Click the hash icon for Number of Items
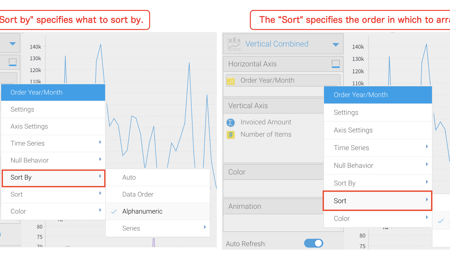 (x=231, y=135)
